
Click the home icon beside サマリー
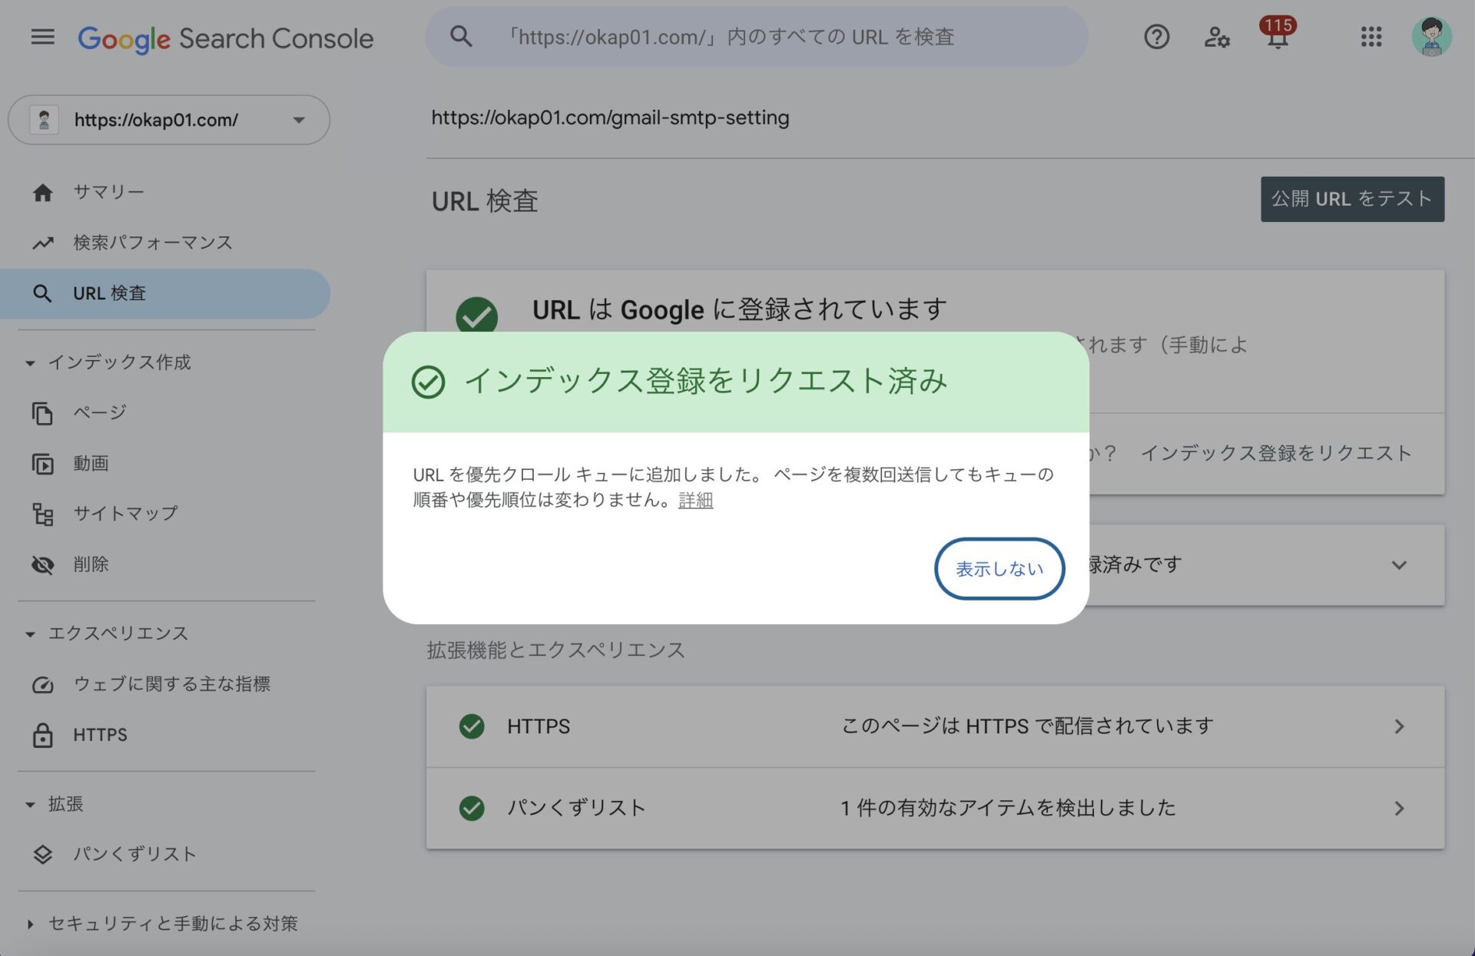[x=43, y=192]
